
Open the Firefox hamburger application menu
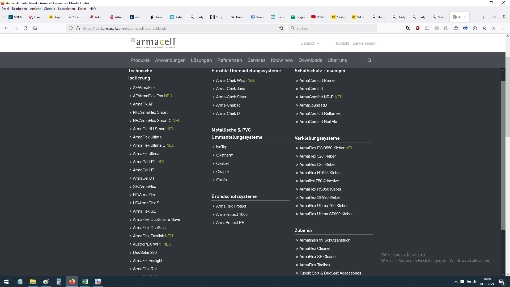503,28
